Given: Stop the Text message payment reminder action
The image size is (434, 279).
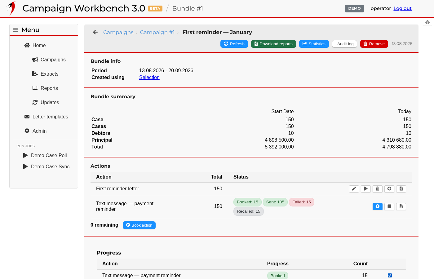Looking at the screenshot, I should tap(389, 206).
